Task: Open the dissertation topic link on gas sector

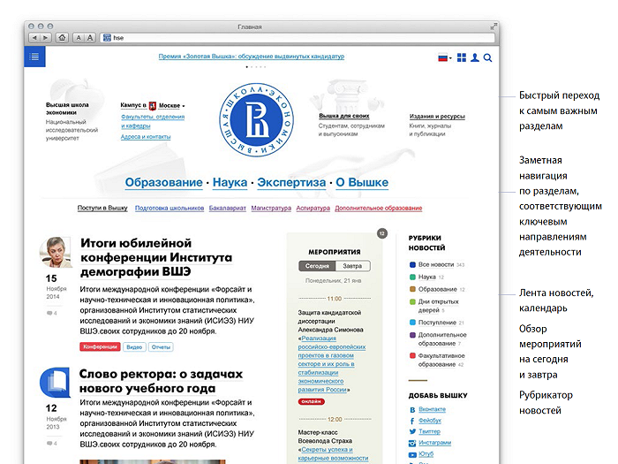Action: pos(331,364)
